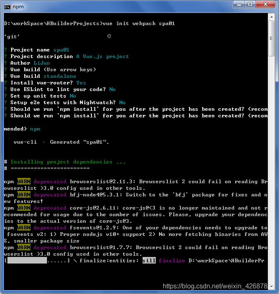
Task: Click WARN label on core-js@2.6.11 line
Action: (x=24, y=208)
